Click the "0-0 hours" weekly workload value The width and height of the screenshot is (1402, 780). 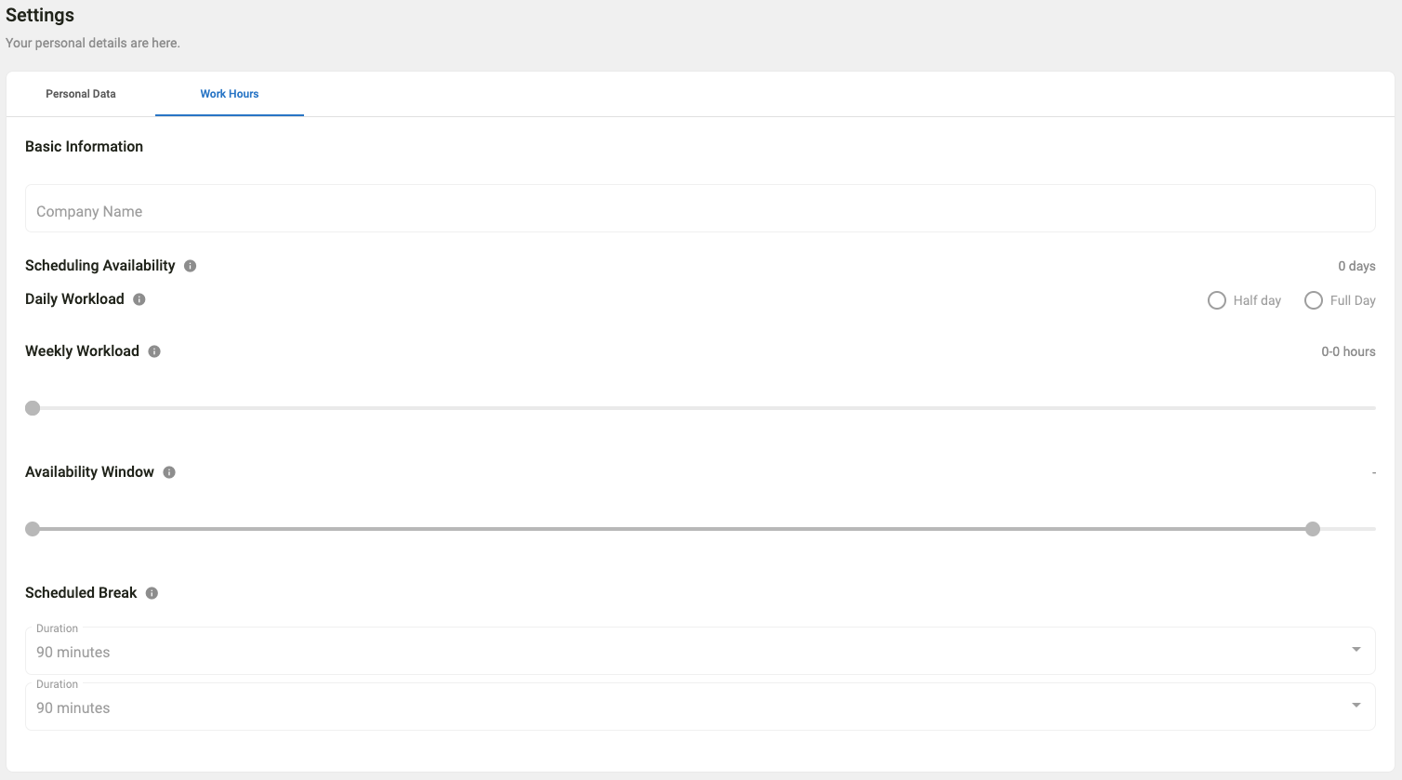pyautogui.click(x=1348, y=351)
